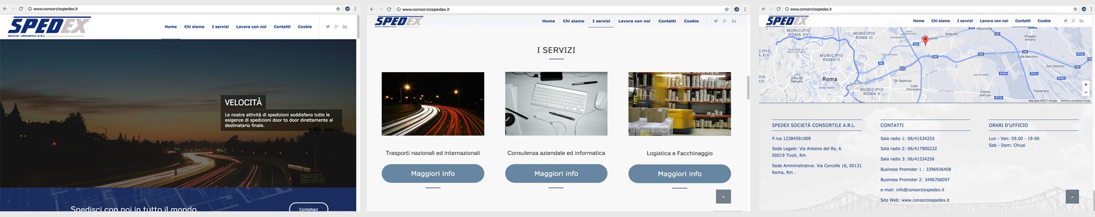Open Cookie in the left window nav
The height and width of the screenshot is (217, 1095).
click(x=305, y=27)
